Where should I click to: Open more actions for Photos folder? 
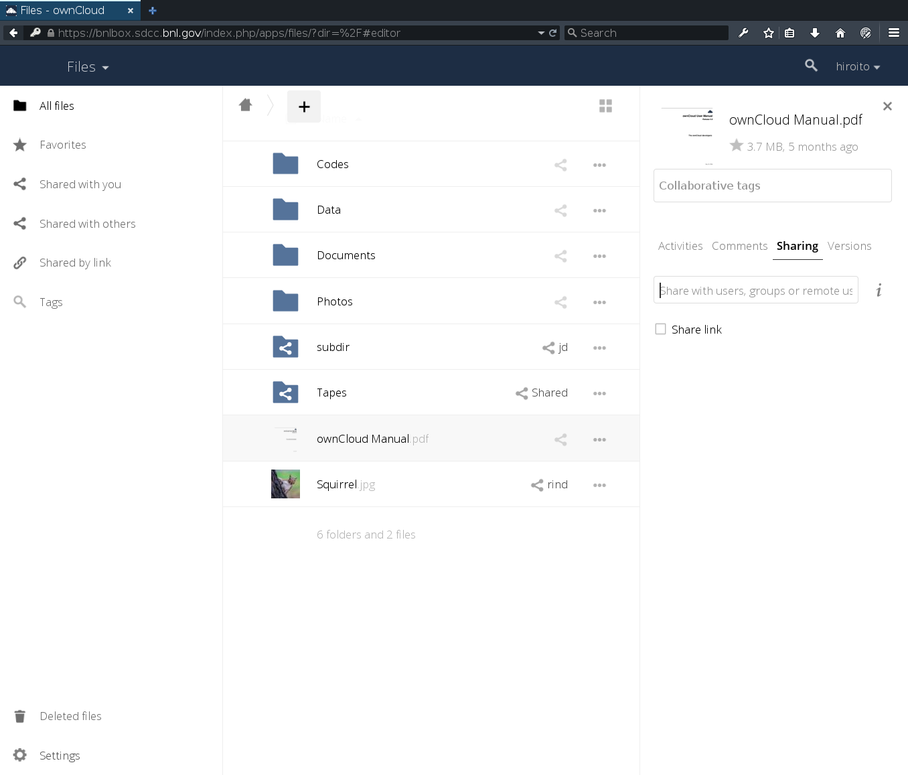[599, 302]
